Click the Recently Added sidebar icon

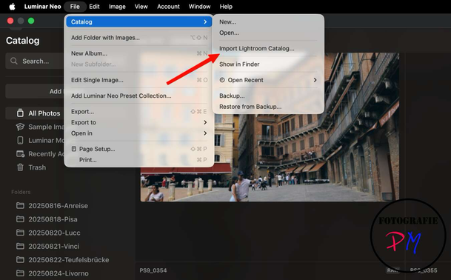tap(21, 154)
